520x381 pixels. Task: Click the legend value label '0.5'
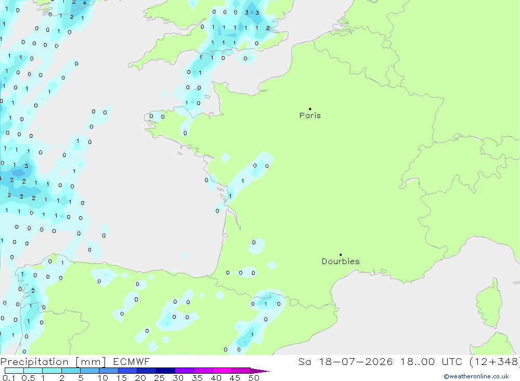click(28, 378)
